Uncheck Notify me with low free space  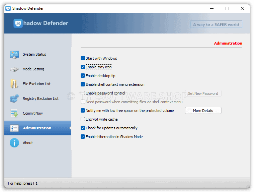tap(83, 111)
